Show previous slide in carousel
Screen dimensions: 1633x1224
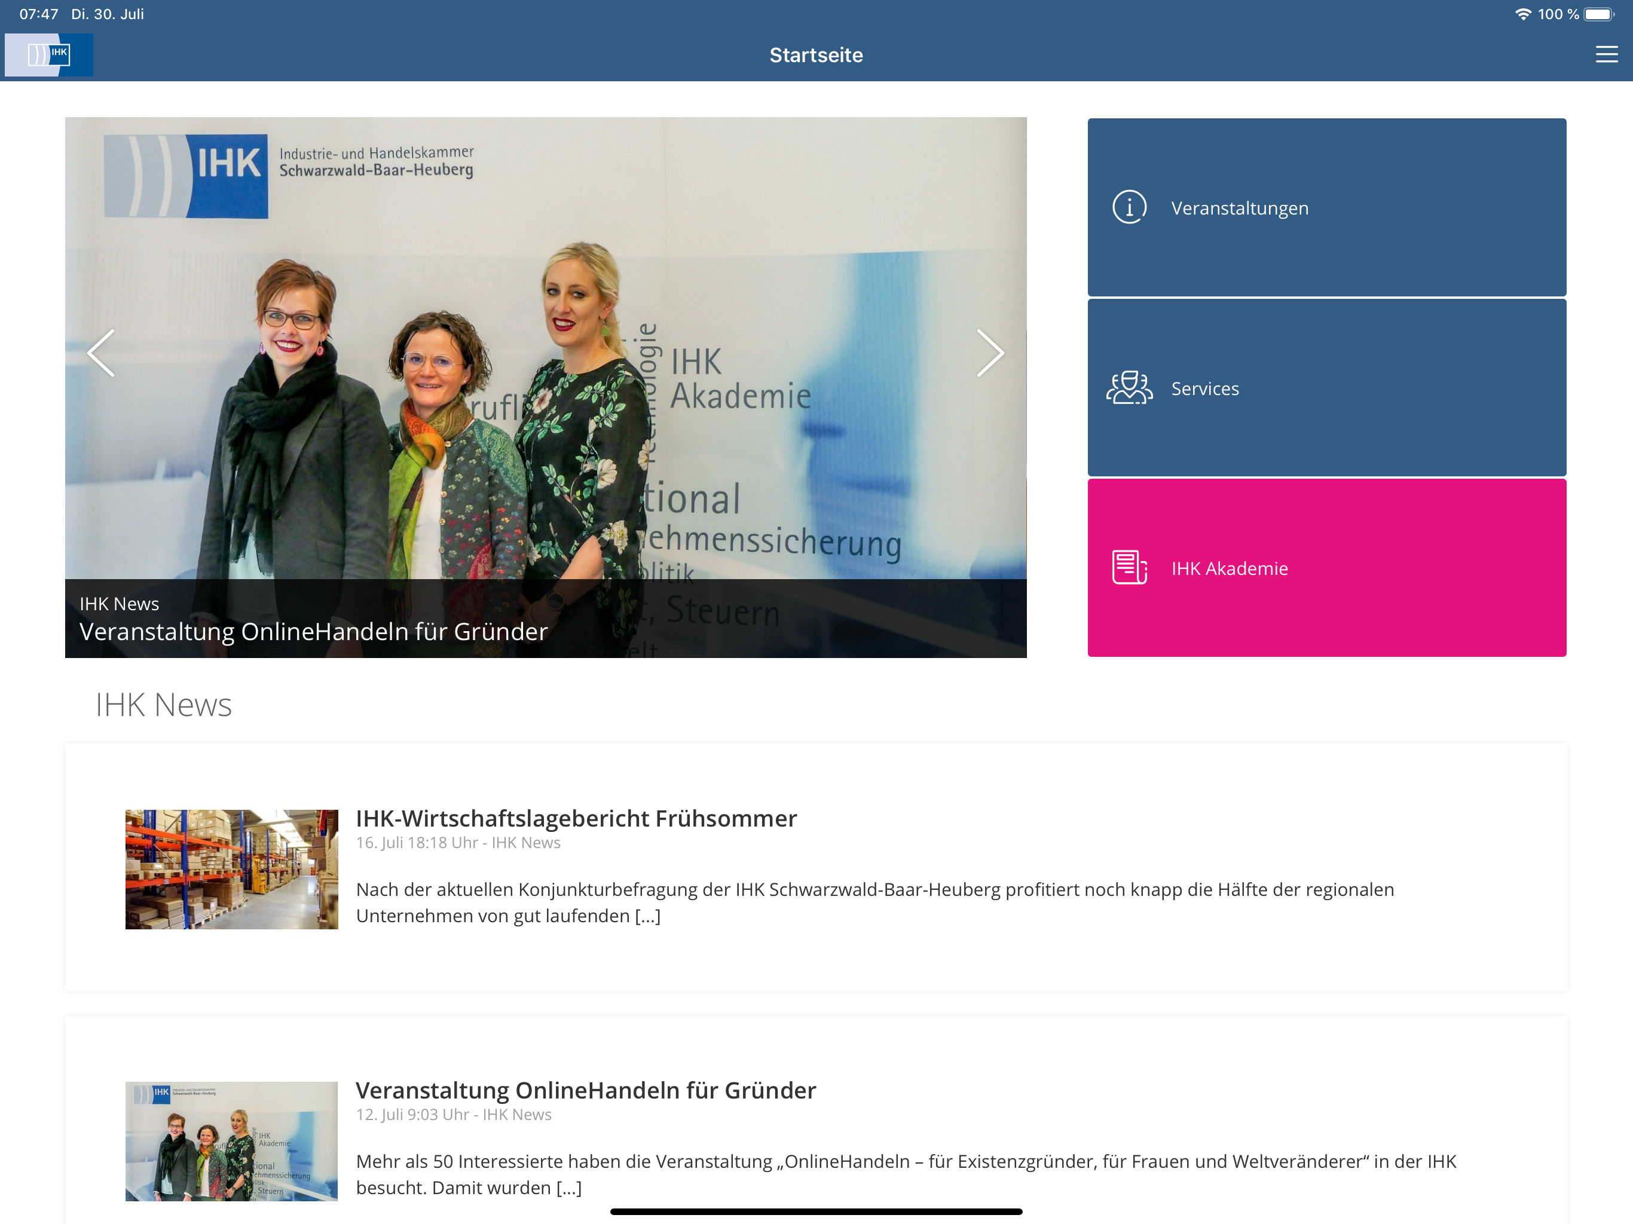coord(101,353)
